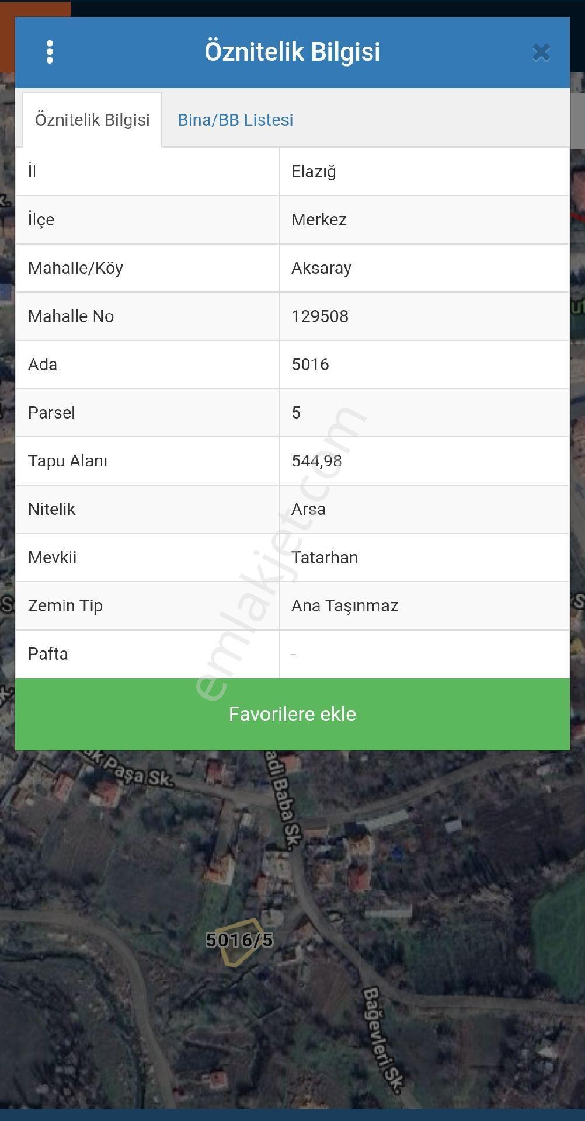Open the three-dot options menu
Viewport: 585px width, 1121px height.
(x=50, y=52)
